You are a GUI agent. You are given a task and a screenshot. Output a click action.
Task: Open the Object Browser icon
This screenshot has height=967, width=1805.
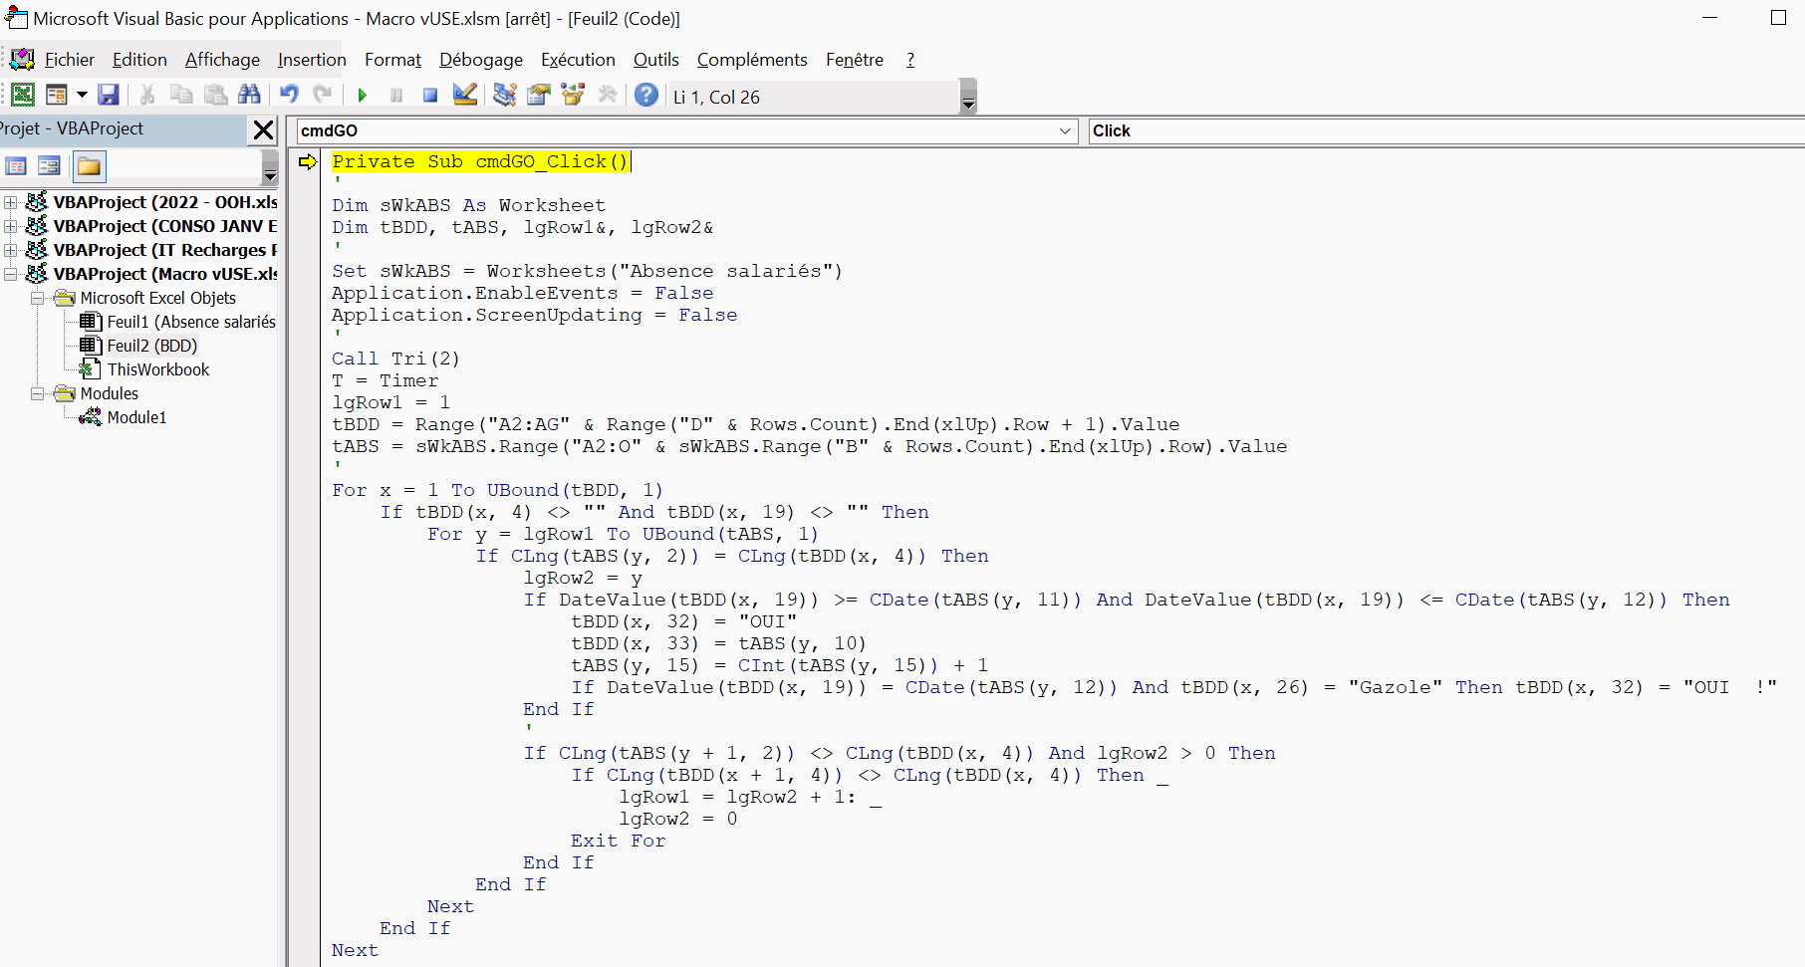click(x=573, y=95)
